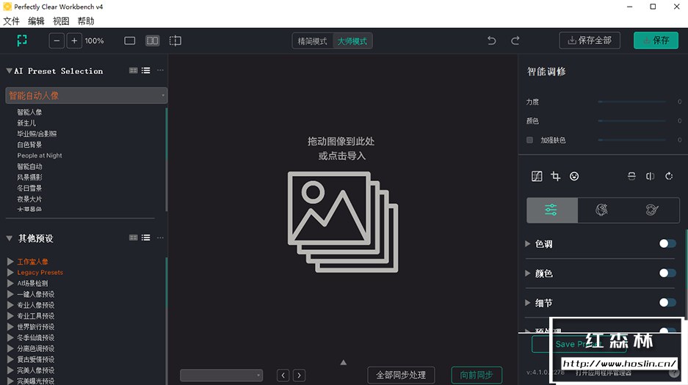Collapse the AI Preset Selection panel
Viewport: 688px width, 385px height.
coord(9,70)
